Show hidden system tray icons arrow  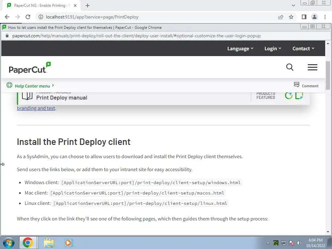pyautogui.click(x=268, y=243)
